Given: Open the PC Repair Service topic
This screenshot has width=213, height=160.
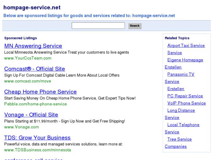Looking at the screenshot, I should 185,96.
